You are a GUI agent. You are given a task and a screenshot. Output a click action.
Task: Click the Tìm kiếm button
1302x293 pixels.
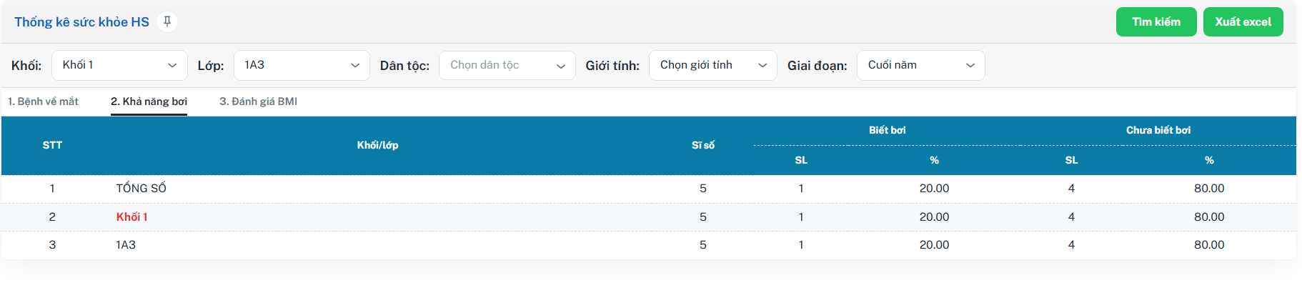[1156, 22]
